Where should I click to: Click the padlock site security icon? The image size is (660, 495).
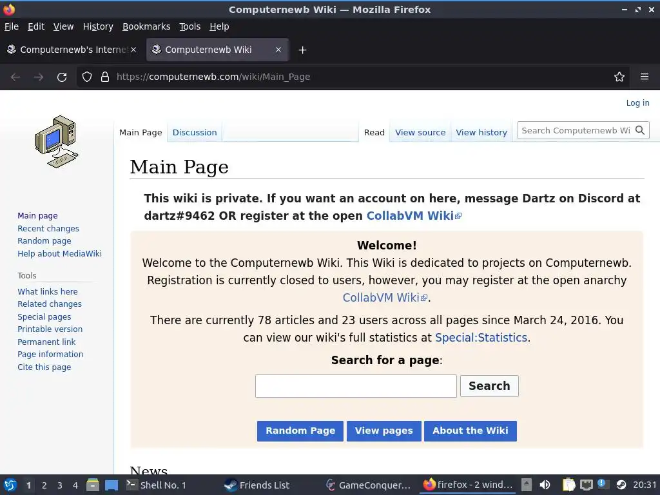[x=105, y=77]
